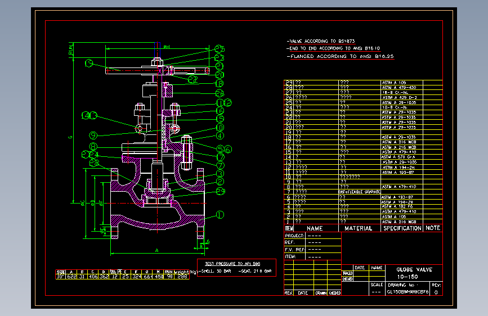The image size is (488, 316).
Task: Select the note 'FLANGED ACCORDING TO ANSI B16.25'
Action: 342,56
